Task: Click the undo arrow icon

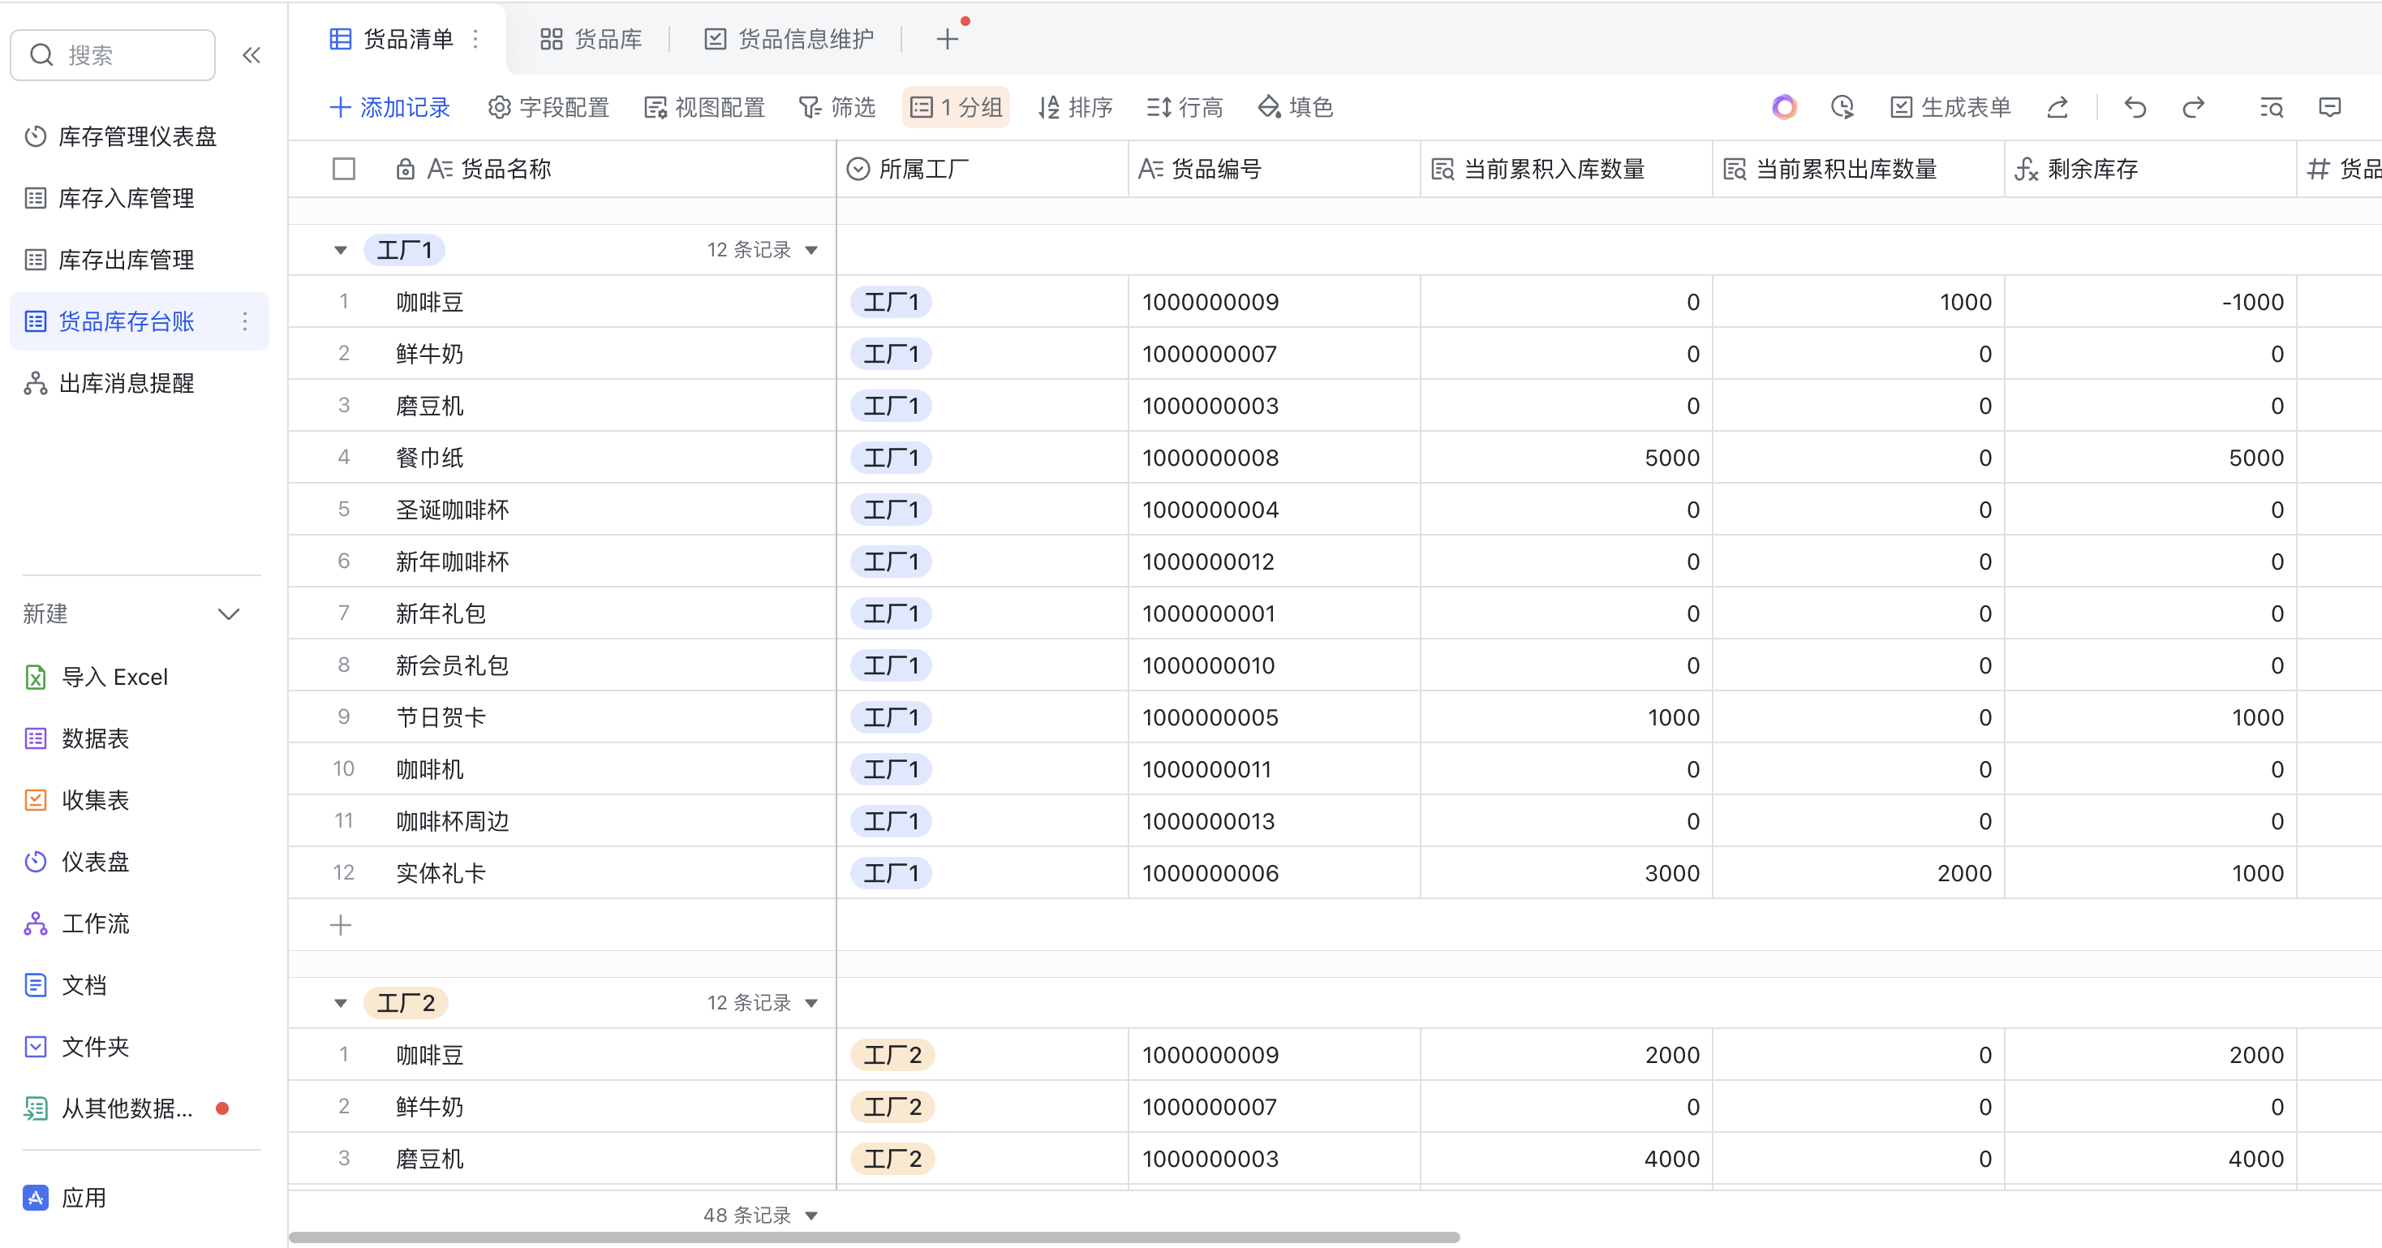Action: (2135, 107)
